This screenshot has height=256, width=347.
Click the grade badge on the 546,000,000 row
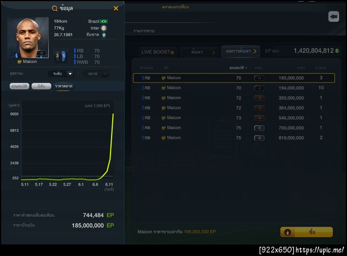259,118
